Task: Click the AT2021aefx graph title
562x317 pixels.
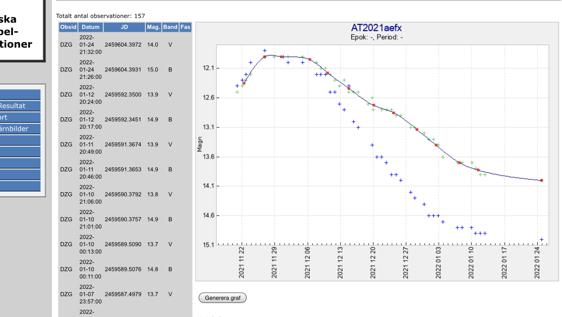Action: click(376, 28)
